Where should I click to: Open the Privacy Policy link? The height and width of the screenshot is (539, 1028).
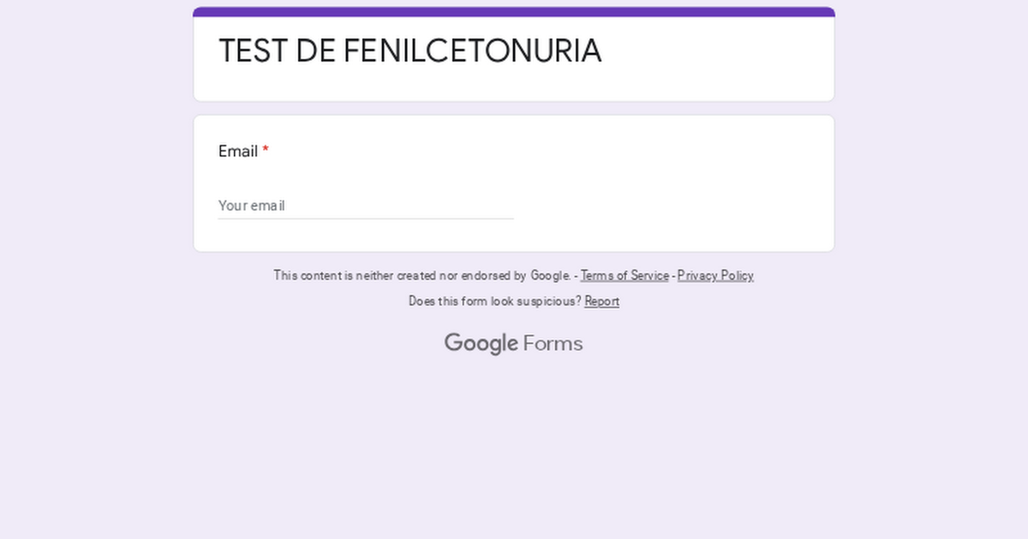715,275
